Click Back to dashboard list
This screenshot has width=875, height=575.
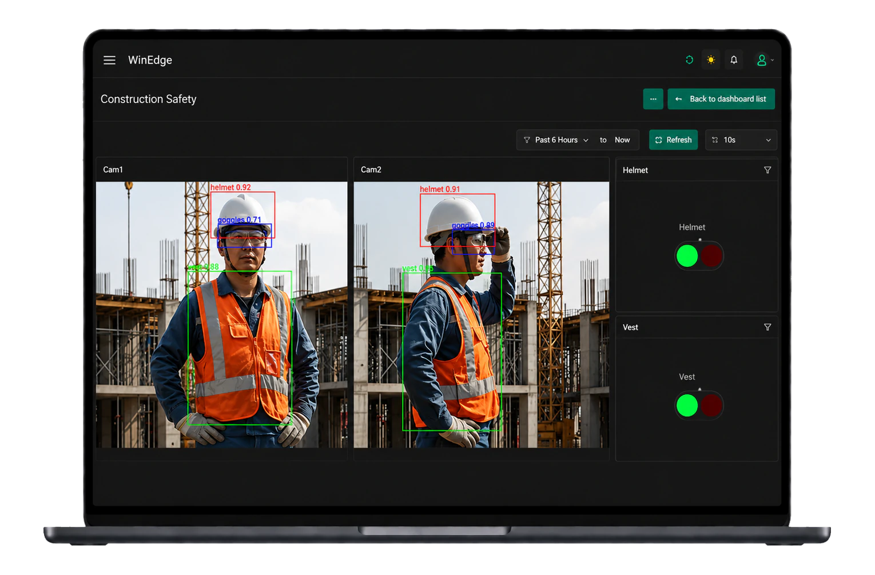721,99
